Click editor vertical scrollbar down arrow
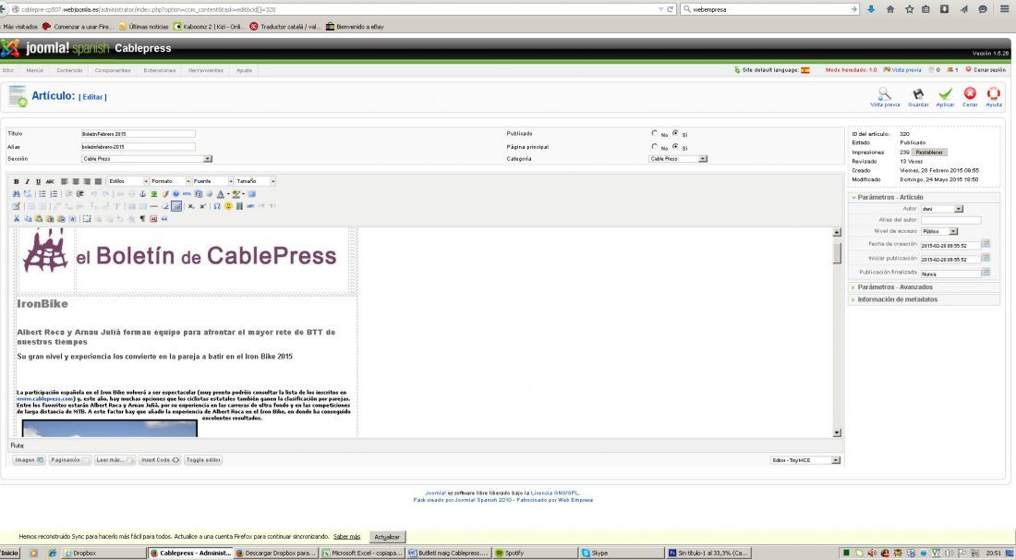 tap(837, 432)
